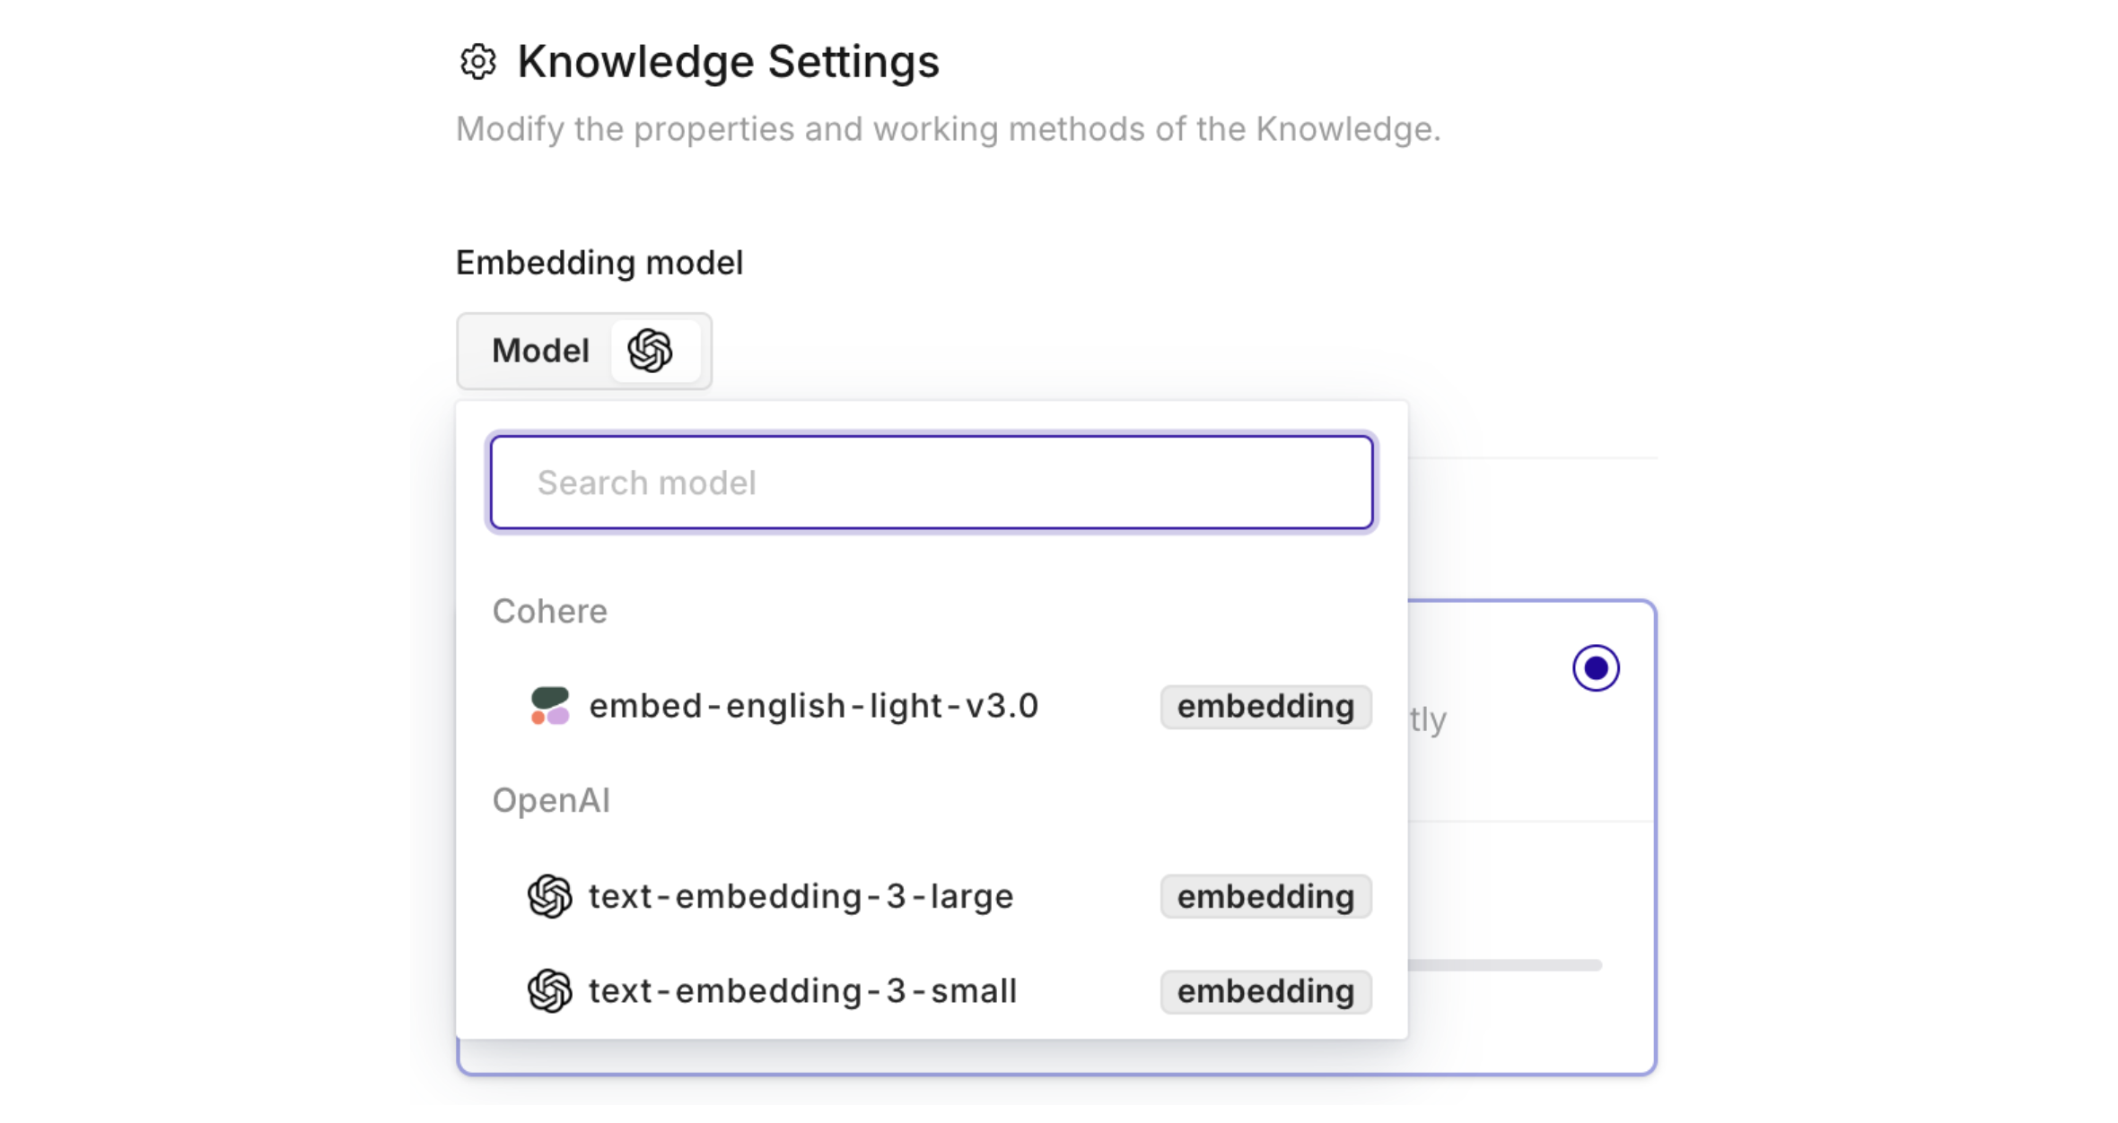Click the OpenAI logo beside text-embedding-3-large
2118x1123 pixels.
549,896
